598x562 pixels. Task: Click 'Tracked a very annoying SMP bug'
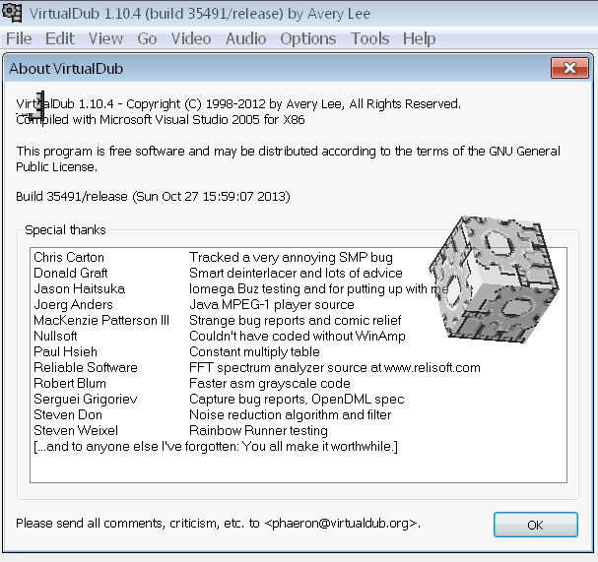(x=291, y=258)
